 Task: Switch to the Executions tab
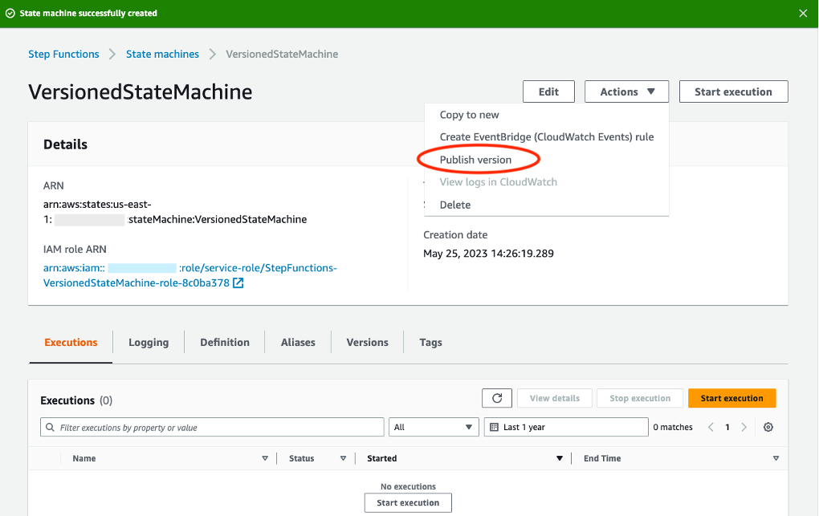[x=71, y=343]
